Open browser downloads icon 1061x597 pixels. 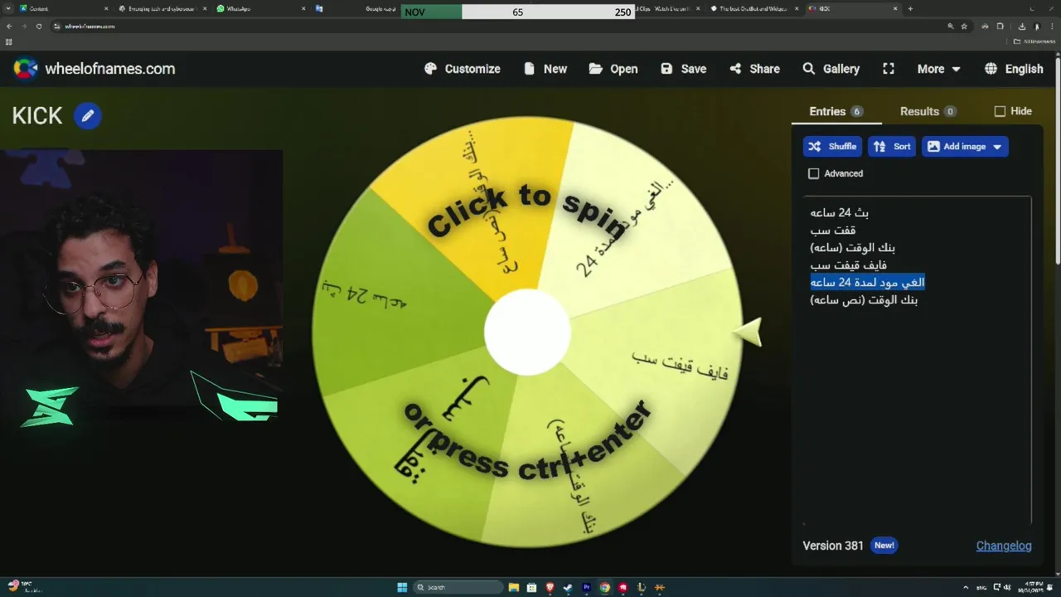[x=1022, y=27]
